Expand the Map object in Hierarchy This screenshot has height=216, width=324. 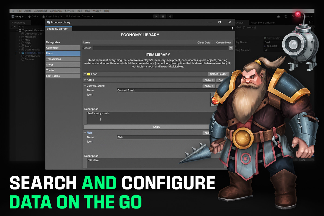pyautogui.click(x=20, y=40)
